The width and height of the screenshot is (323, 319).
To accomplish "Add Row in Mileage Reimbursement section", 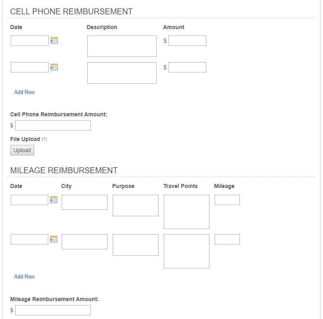I will [x=24, y=276].
